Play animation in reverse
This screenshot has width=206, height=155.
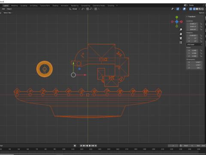(87, 146)
